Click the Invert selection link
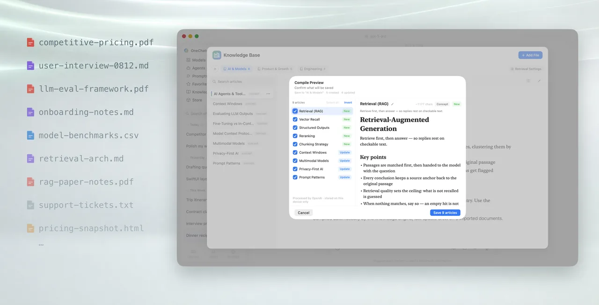Screen dimensions: 599x305 pyautogui.click(x=348, y=103)
